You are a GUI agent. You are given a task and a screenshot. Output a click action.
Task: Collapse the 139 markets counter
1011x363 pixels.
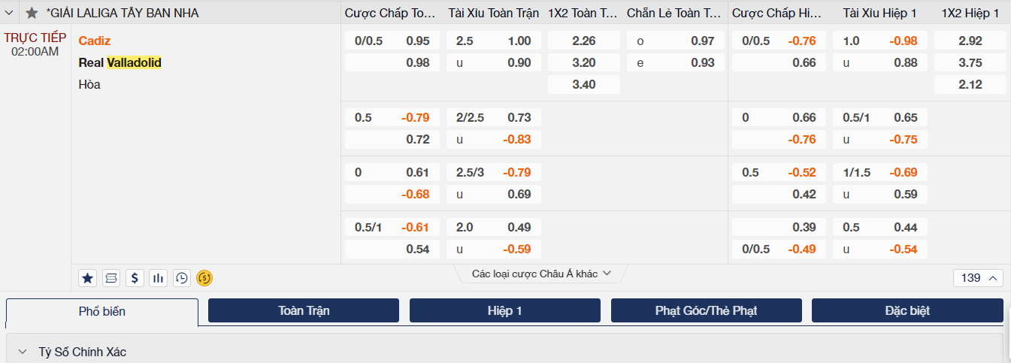pyautogui.click(x=978, y=278)
